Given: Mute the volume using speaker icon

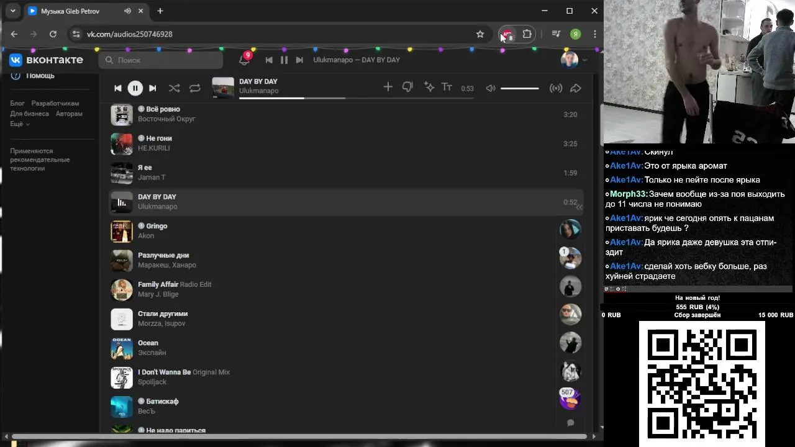Looking at the screenshot, I should tap(491, 88).
